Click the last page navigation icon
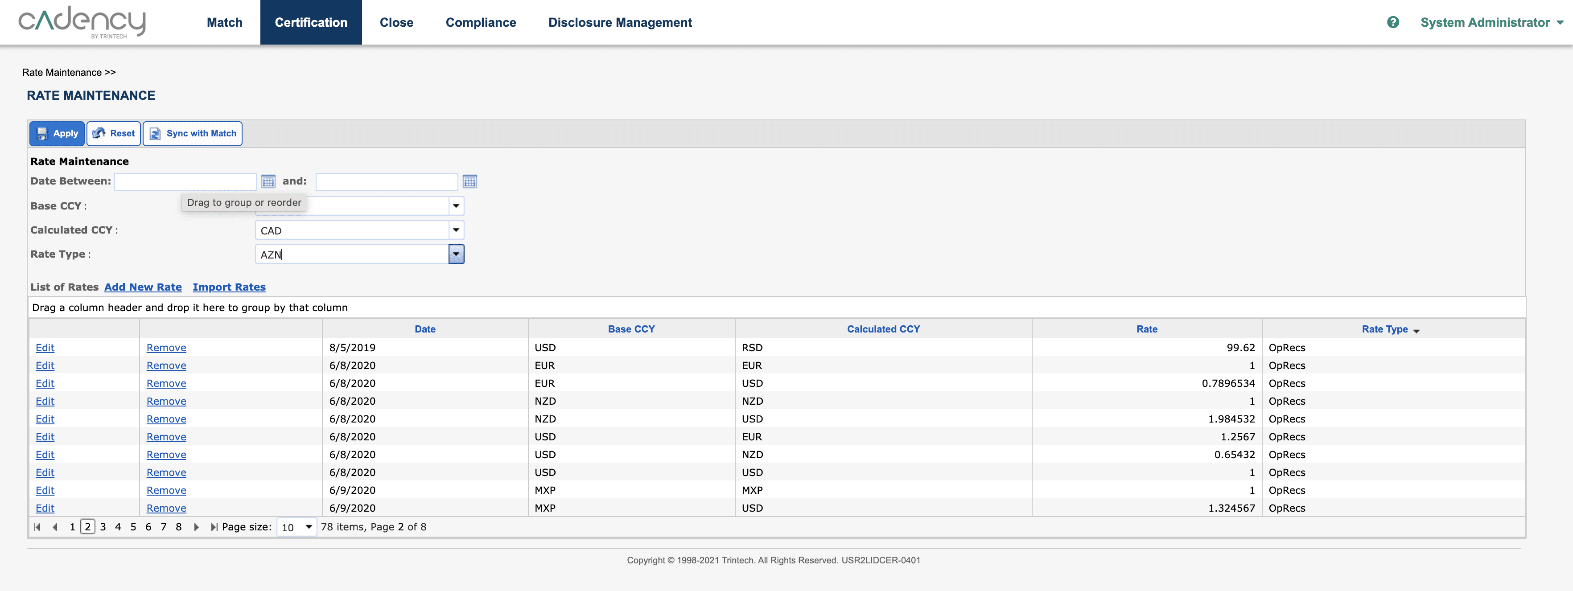The width and height of the screenshot is (1573, 591). coord(214,527)
